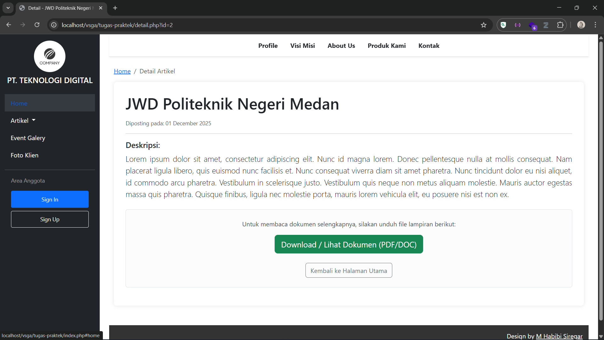Click Kembali ke Halaman Utama button
Viewport: 604px width, 340px height.
point(349,270)
